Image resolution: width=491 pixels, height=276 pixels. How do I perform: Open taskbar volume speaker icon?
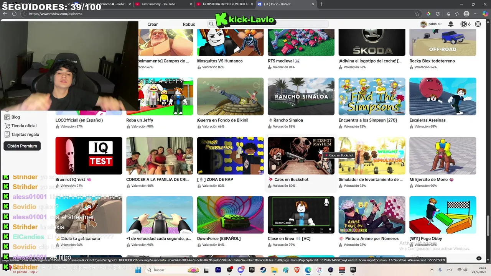[465, 270]
